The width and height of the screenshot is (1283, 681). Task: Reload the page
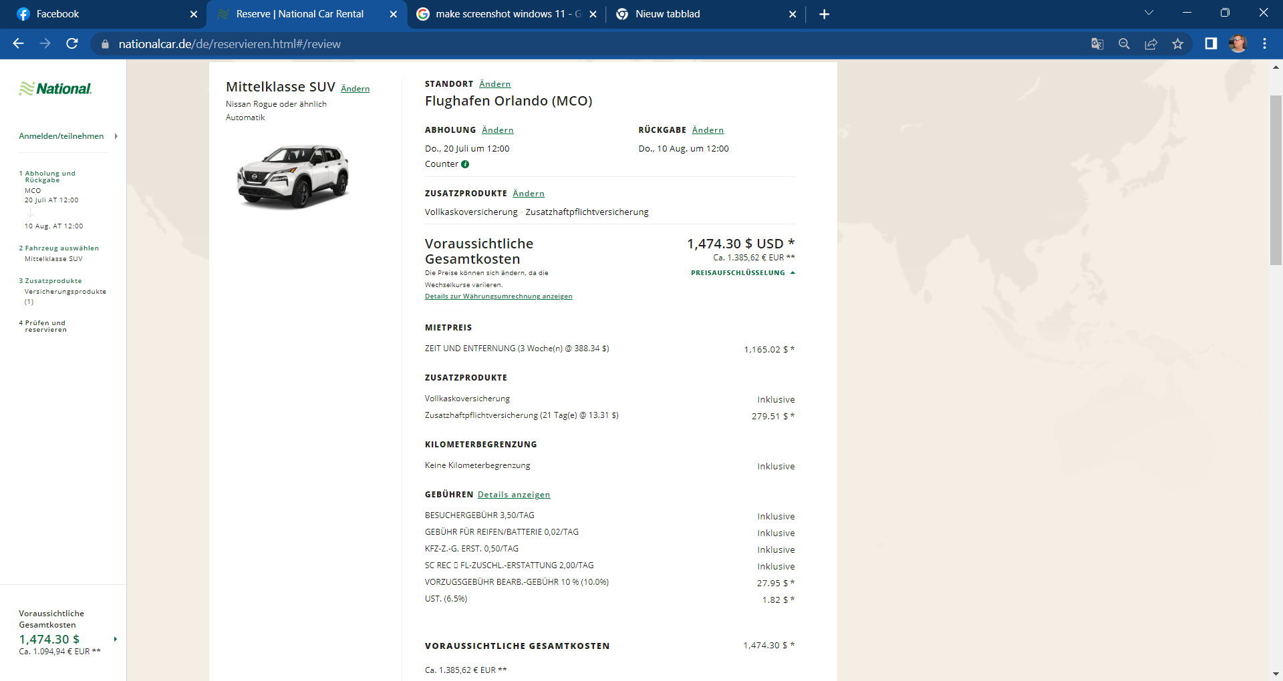click(72, 44)
